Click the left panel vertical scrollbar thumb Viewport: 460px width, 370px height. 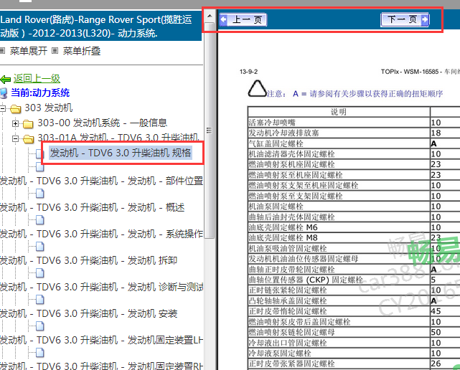click(209, 131)
